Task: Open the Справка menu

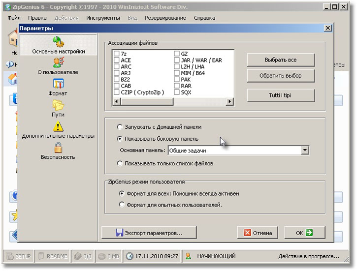Action: [x=204, y=18]
